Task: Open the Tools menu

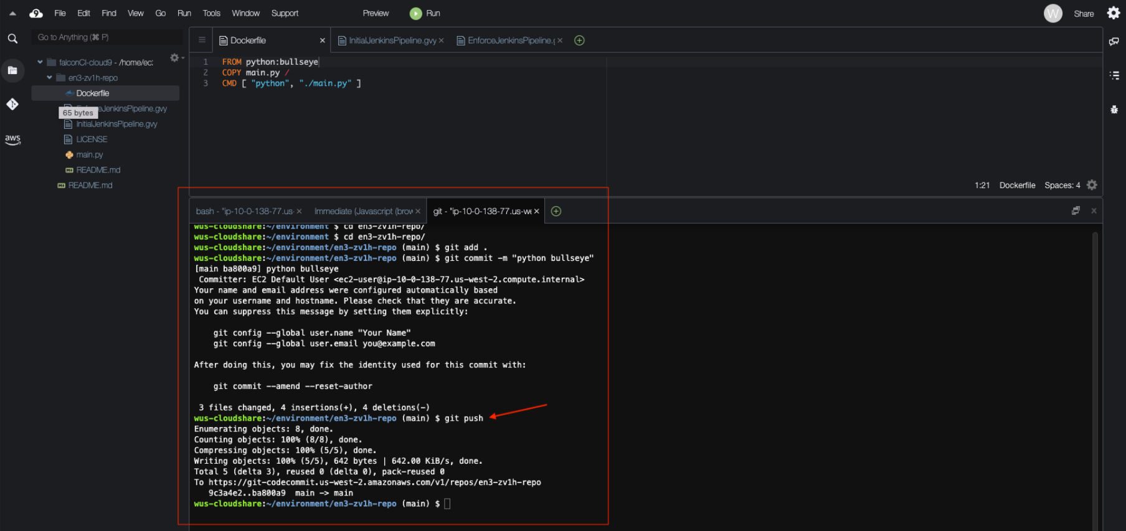Action: [x=211, y=13]
